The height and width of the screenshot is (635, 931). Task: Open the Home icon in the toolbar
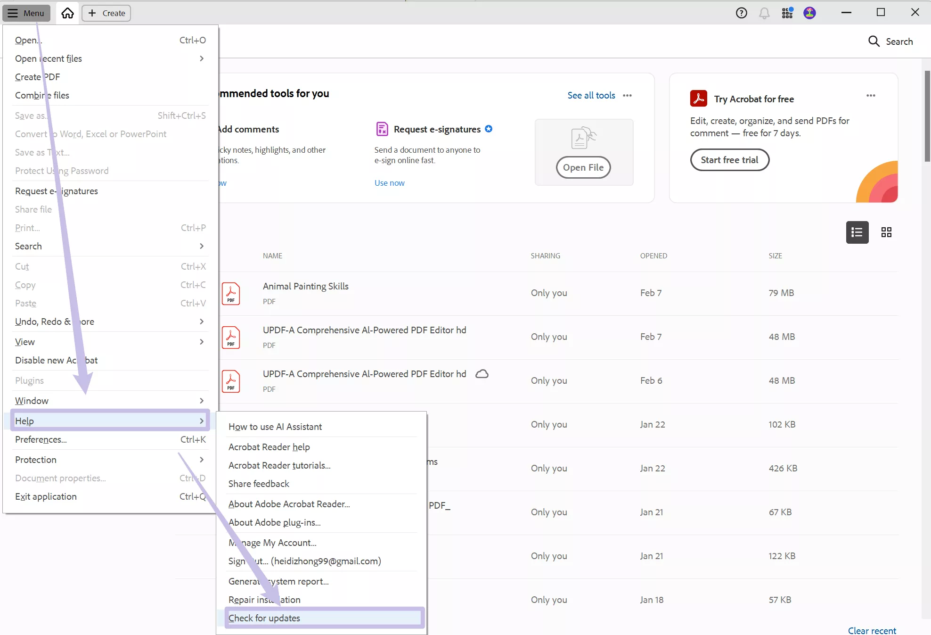(67, 13)
